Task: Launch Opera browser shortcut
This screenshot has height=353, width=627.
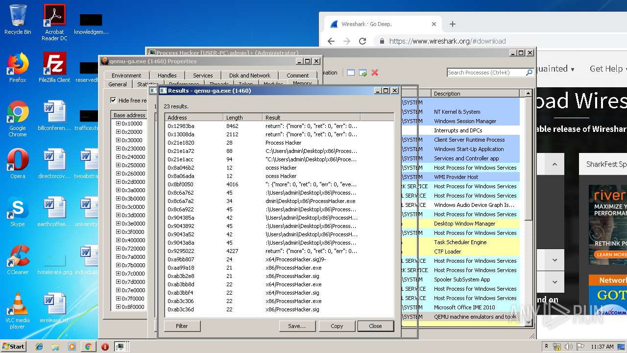Action: pyautogui.click(x=18, y=164)
